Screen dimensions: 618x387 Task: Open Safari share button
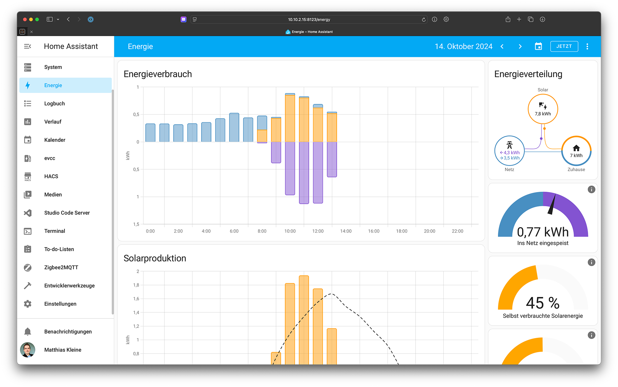[x=508, y=19]
